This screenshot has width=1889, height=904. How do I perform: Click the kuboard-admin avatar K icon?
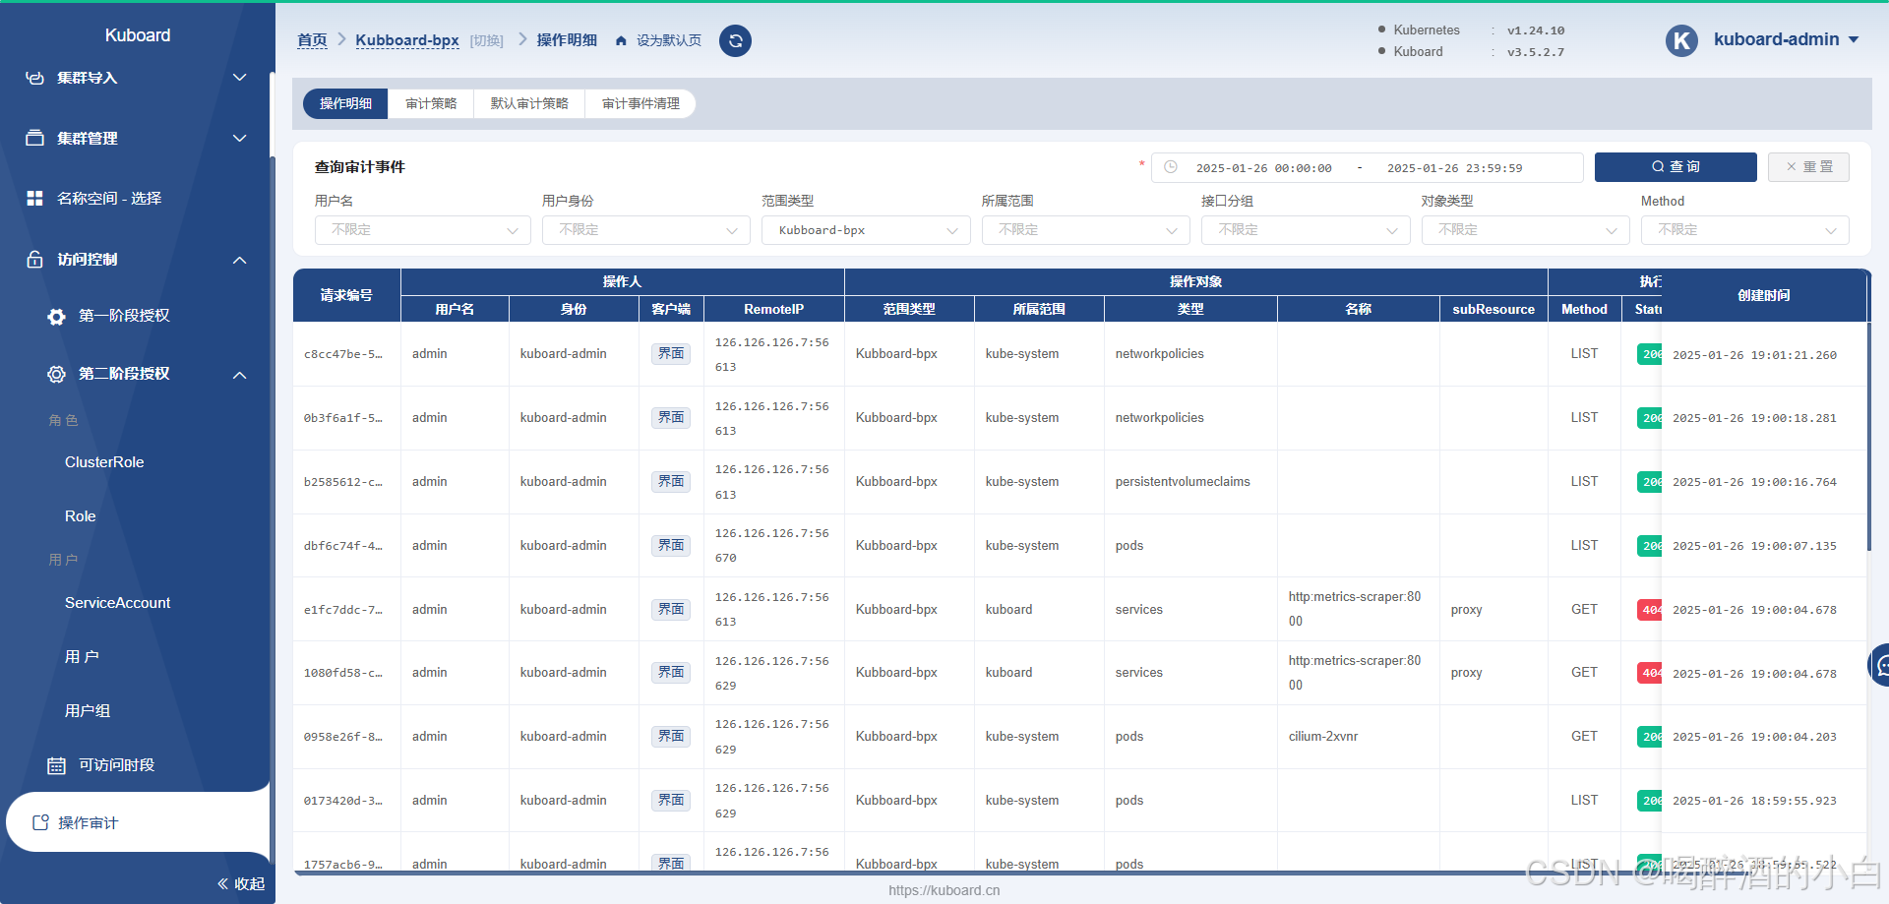(1681, 40)
